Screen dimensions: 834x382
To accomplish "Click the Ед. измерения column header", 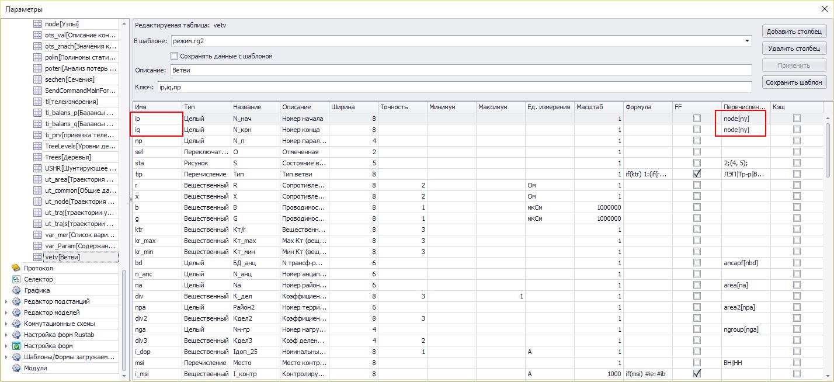I will tap(549, 107).
